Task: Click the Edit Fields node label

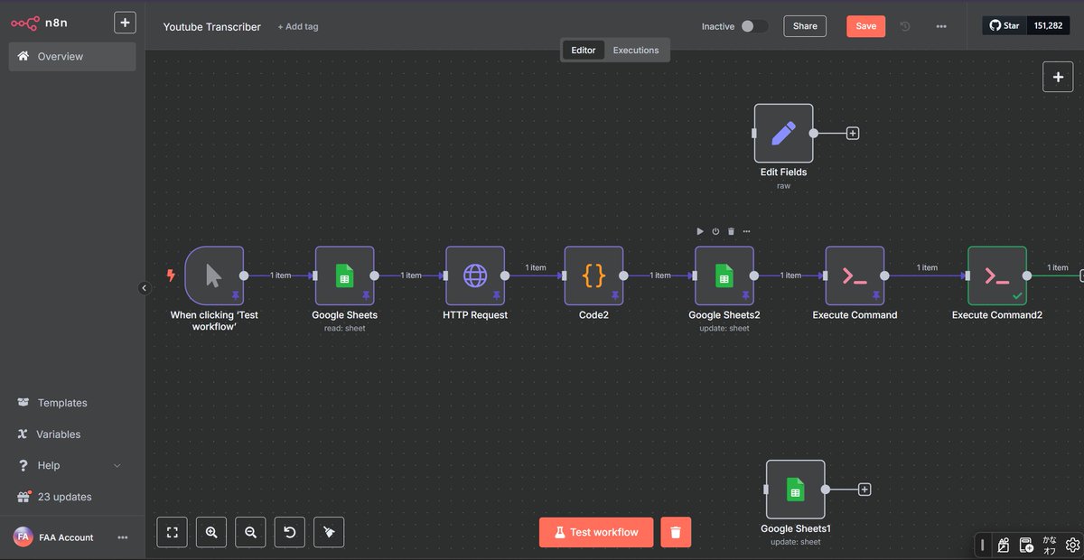Action: coord(783,172)
